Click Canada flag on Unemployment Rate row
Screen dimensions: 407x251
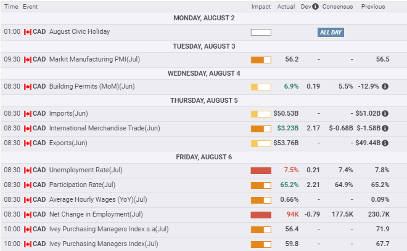(27, 170)
